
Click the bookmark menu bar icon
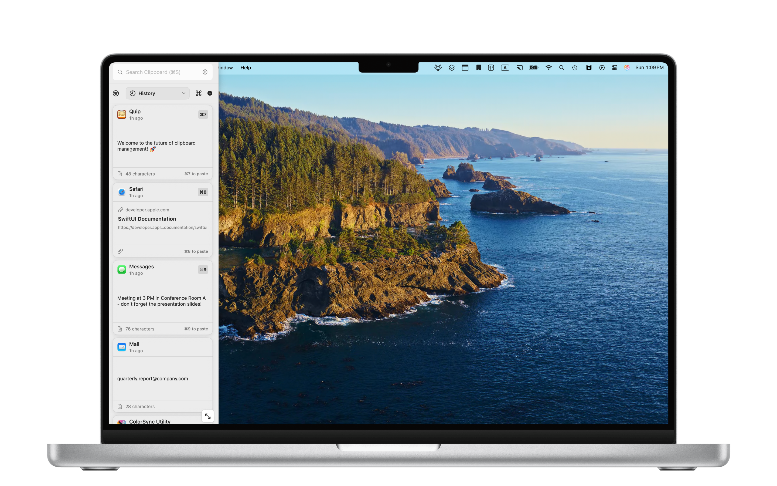point(478,67)
